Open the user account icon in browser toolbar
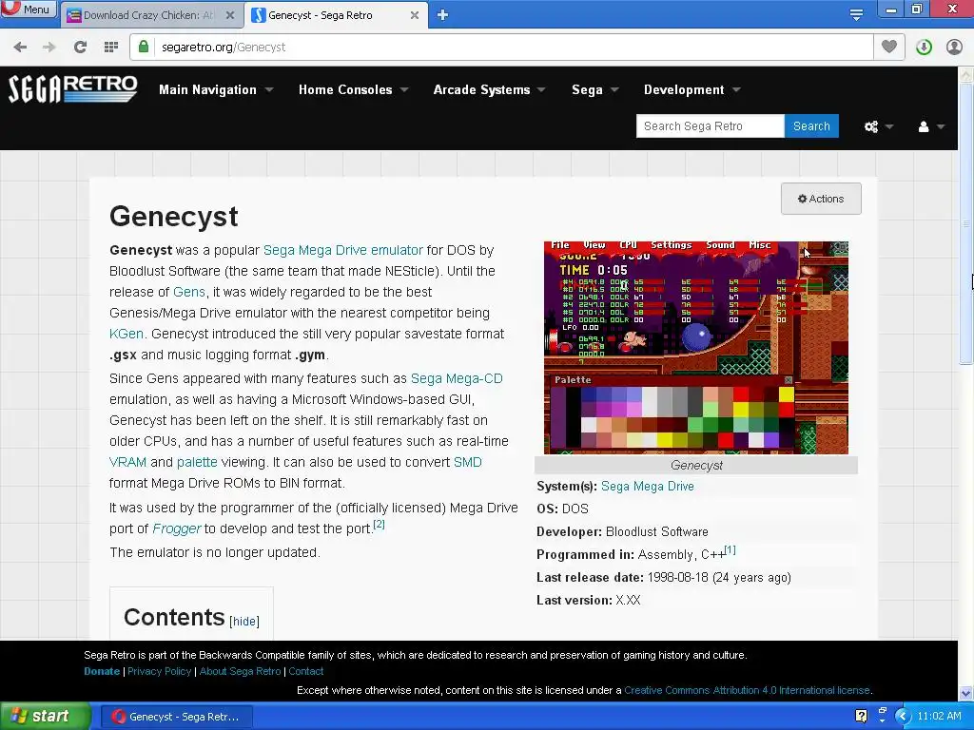Screen dimensions: 974x730 (954, 48)
